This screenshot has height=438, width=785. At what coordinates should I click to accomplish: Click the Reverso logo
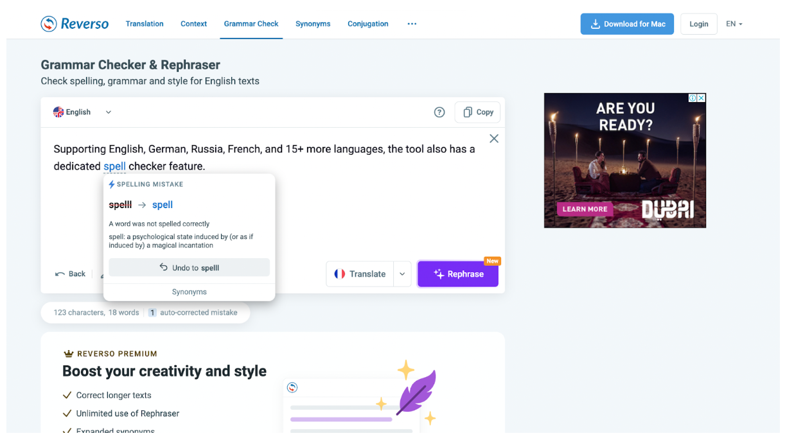click(75, 24)
